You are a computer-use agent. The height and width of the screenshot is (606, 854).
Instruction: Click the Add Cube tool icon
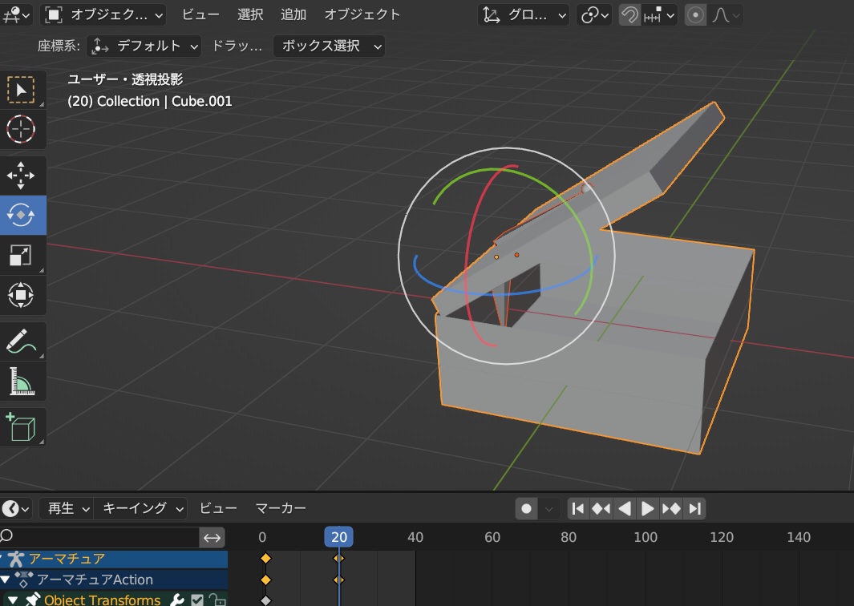coord(21,427)
